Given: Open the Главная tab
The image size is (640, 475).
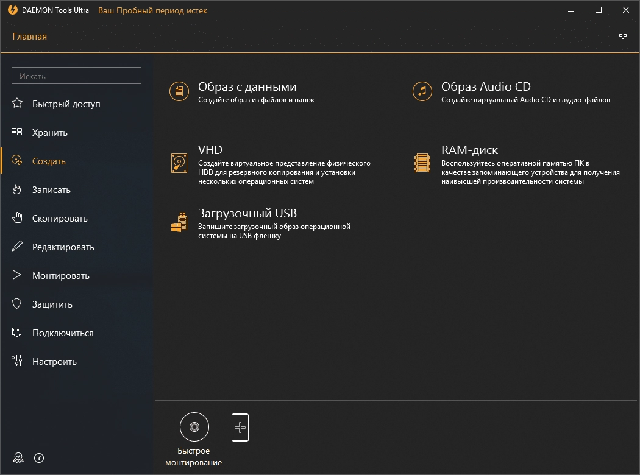Looking at the screenshot, I should [29, 37].
